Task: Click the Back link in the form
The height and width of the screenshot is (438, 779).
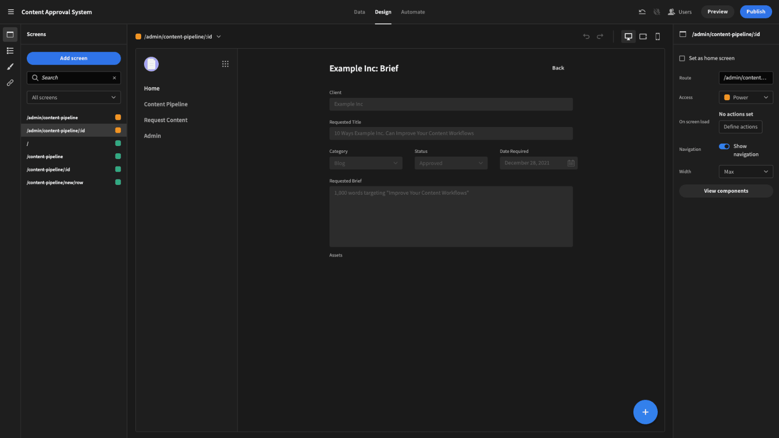Action: 558,68
